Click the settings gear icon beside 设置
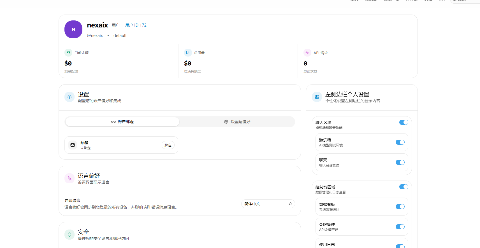The width and height of the screenshot is (480, 248). point(69,97)
